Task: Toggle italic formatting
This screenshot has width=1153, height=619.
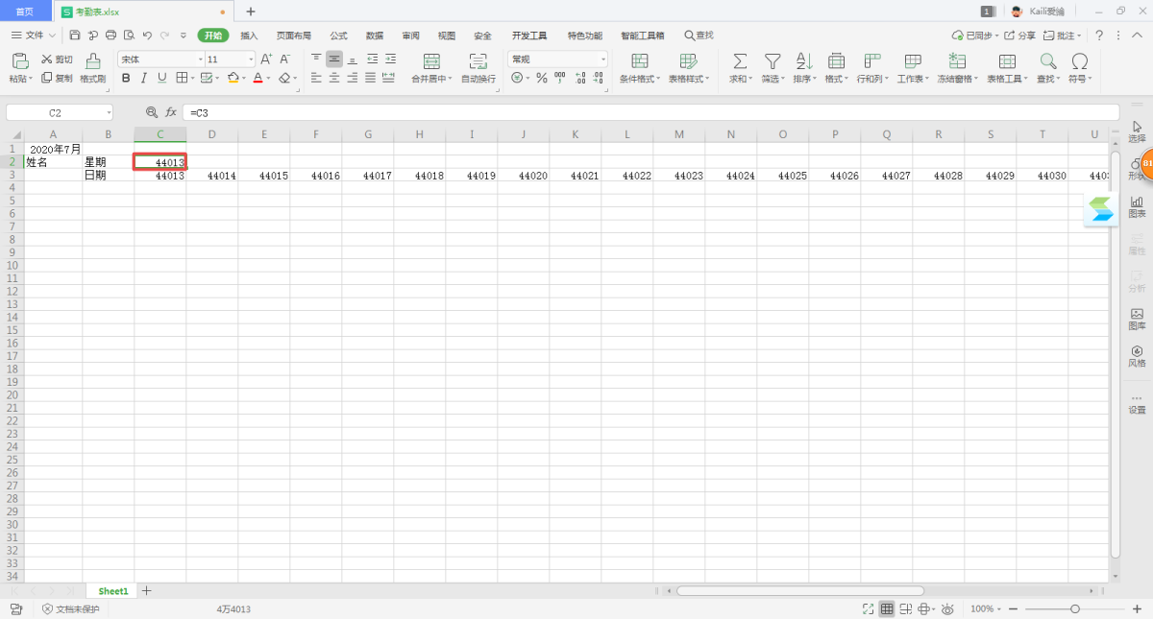Action: tap(144, 78)
